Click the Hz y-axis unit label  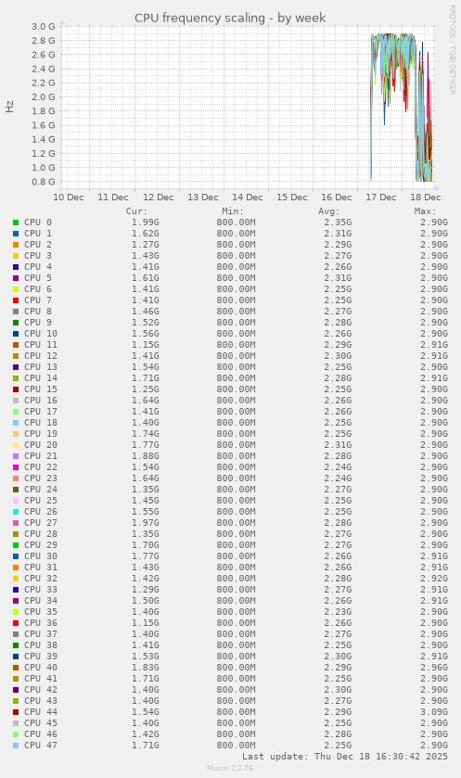point(10,107)
